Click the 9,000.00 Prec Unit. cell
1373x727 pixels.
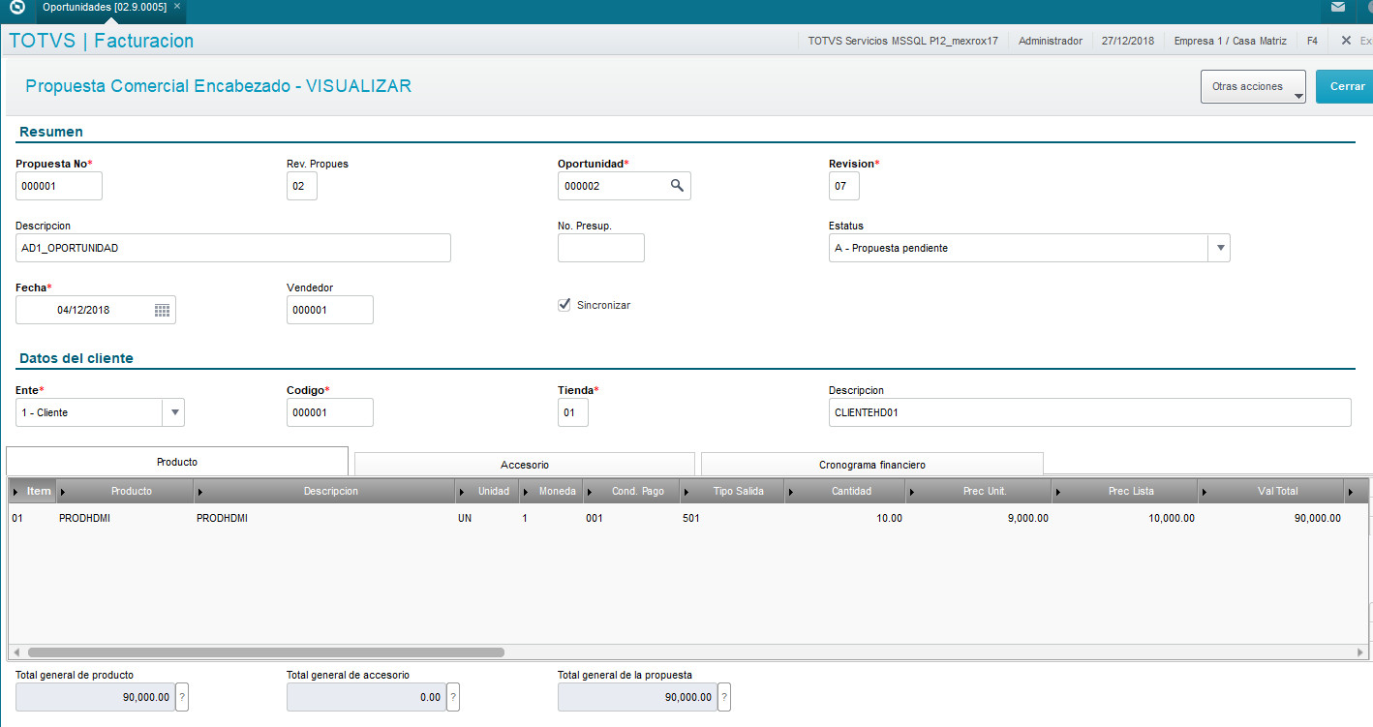pos(1026,518)
